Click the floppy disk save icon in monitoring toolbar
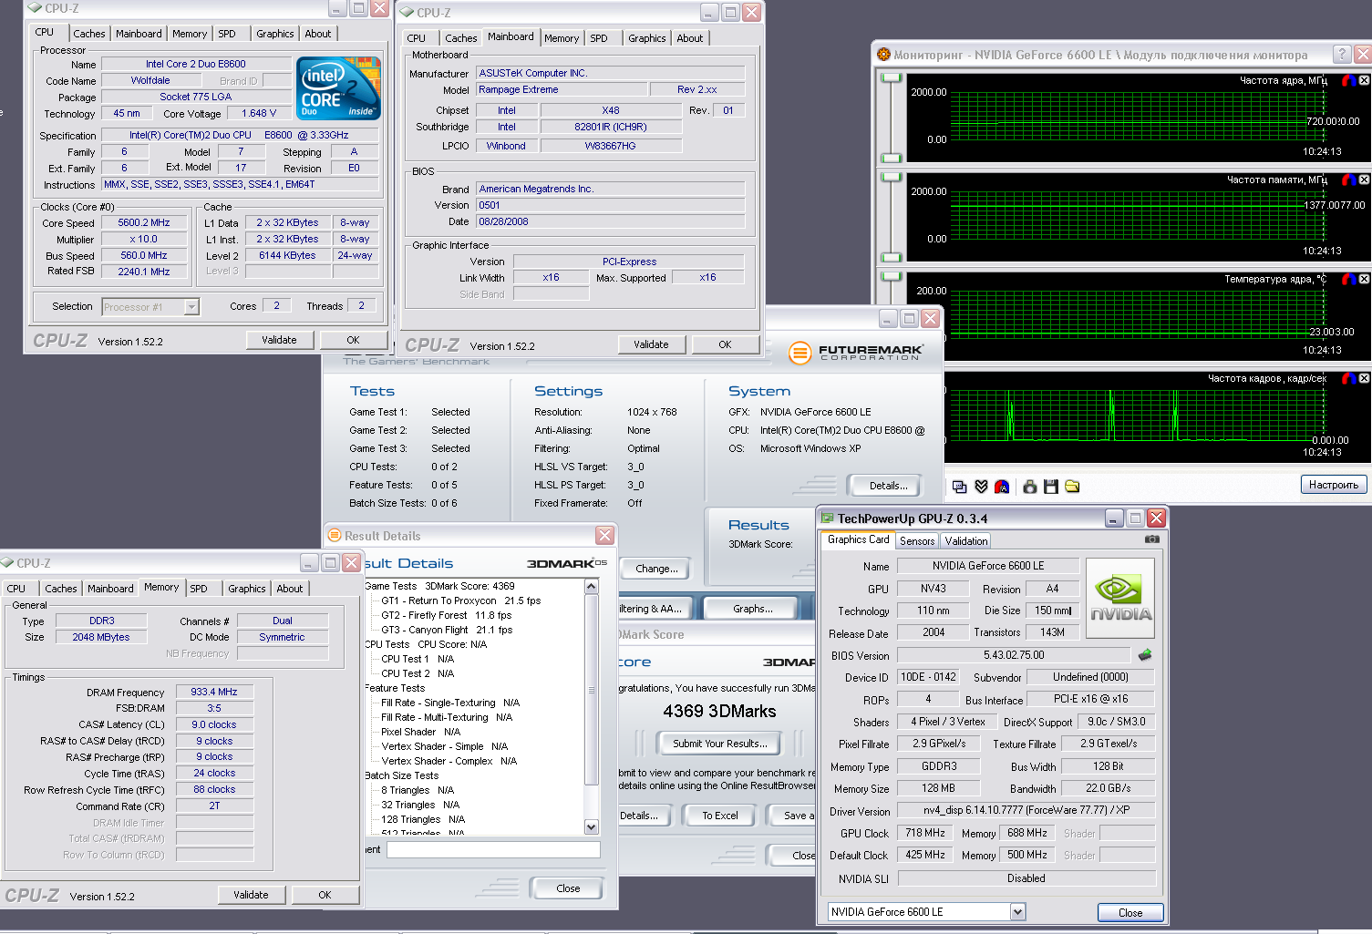Viewport: 1372px width, 934px height. [1051, 487]
